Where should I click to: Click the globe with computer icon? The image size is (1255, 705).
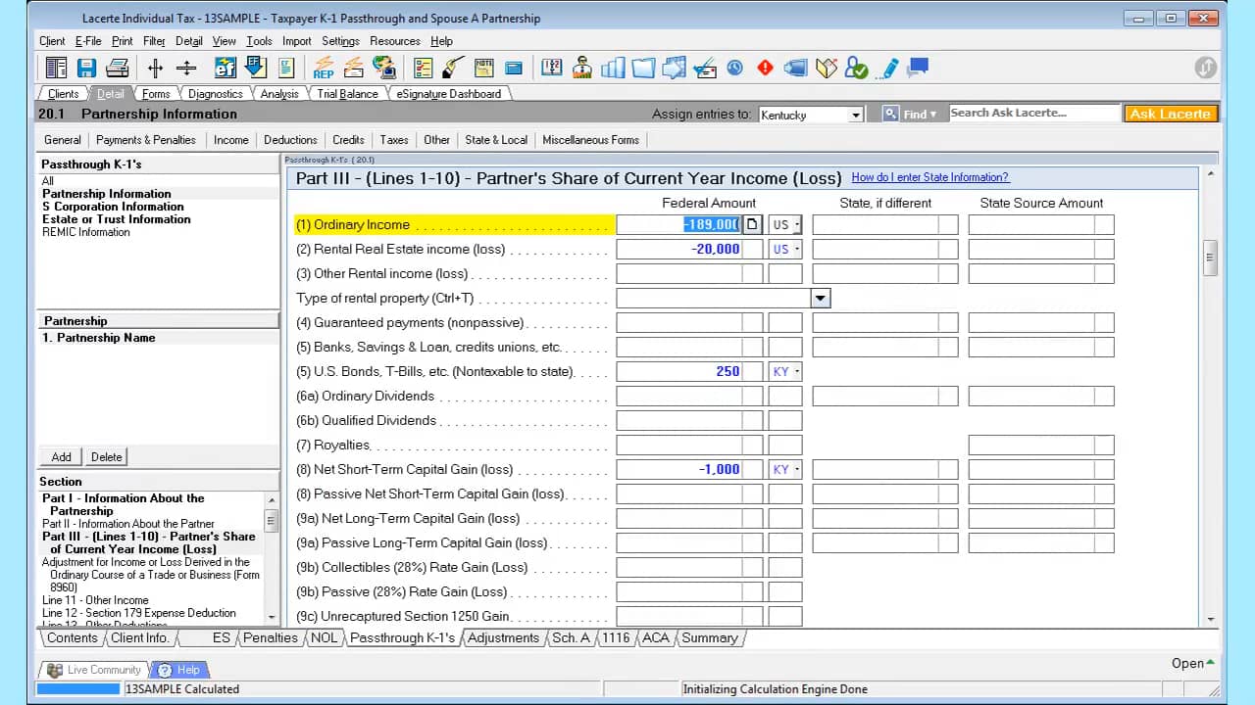pyautogui.click(x=384, y=68)
